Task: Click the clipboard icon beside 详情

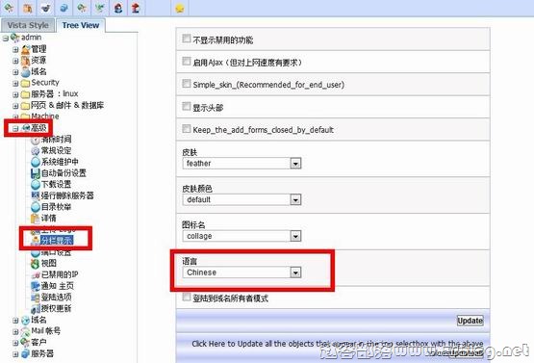Action: (x=36, y=219)
